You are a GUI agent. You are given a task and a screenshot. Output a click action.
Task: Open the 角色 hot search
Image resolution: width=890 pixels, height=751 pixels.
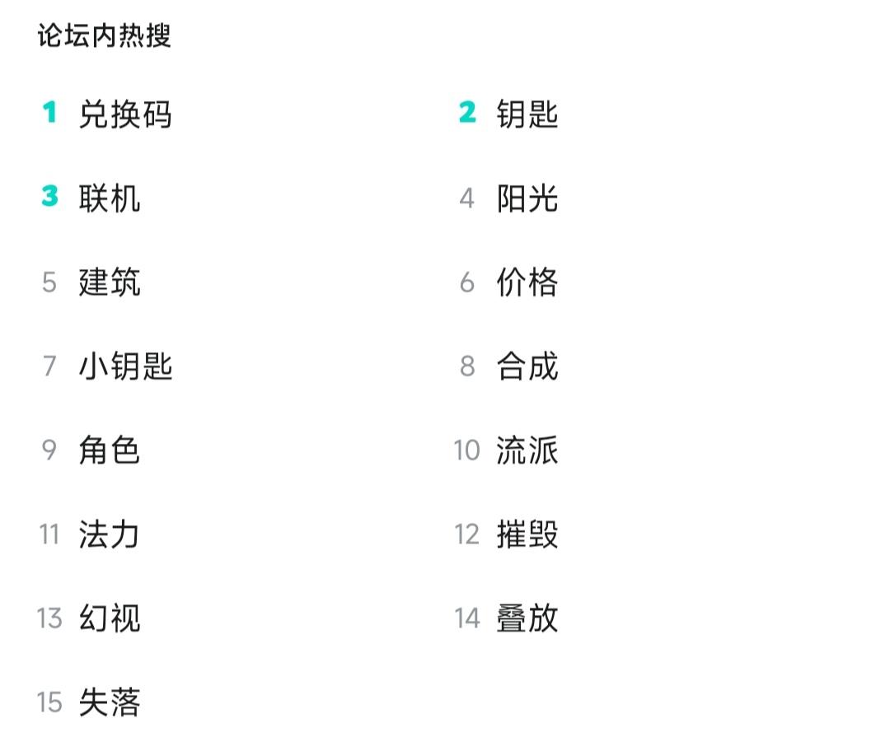pyautogui.click(x=110, y=450)
